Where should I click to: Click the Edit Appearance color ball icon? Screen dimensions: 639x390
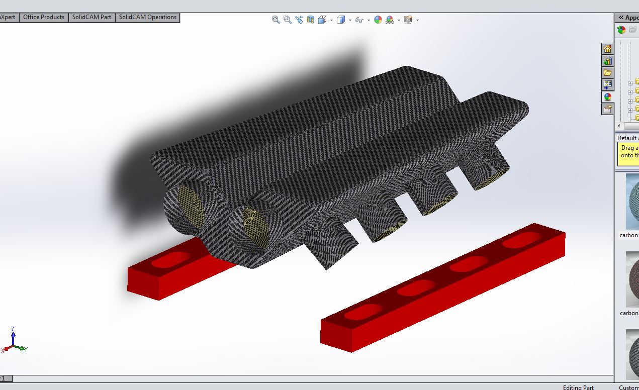click(x=378, y=20)
